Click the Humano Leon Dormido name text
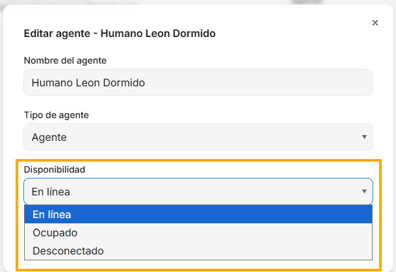396x272 pixels. pyautogui.click(x=88, y=83)
